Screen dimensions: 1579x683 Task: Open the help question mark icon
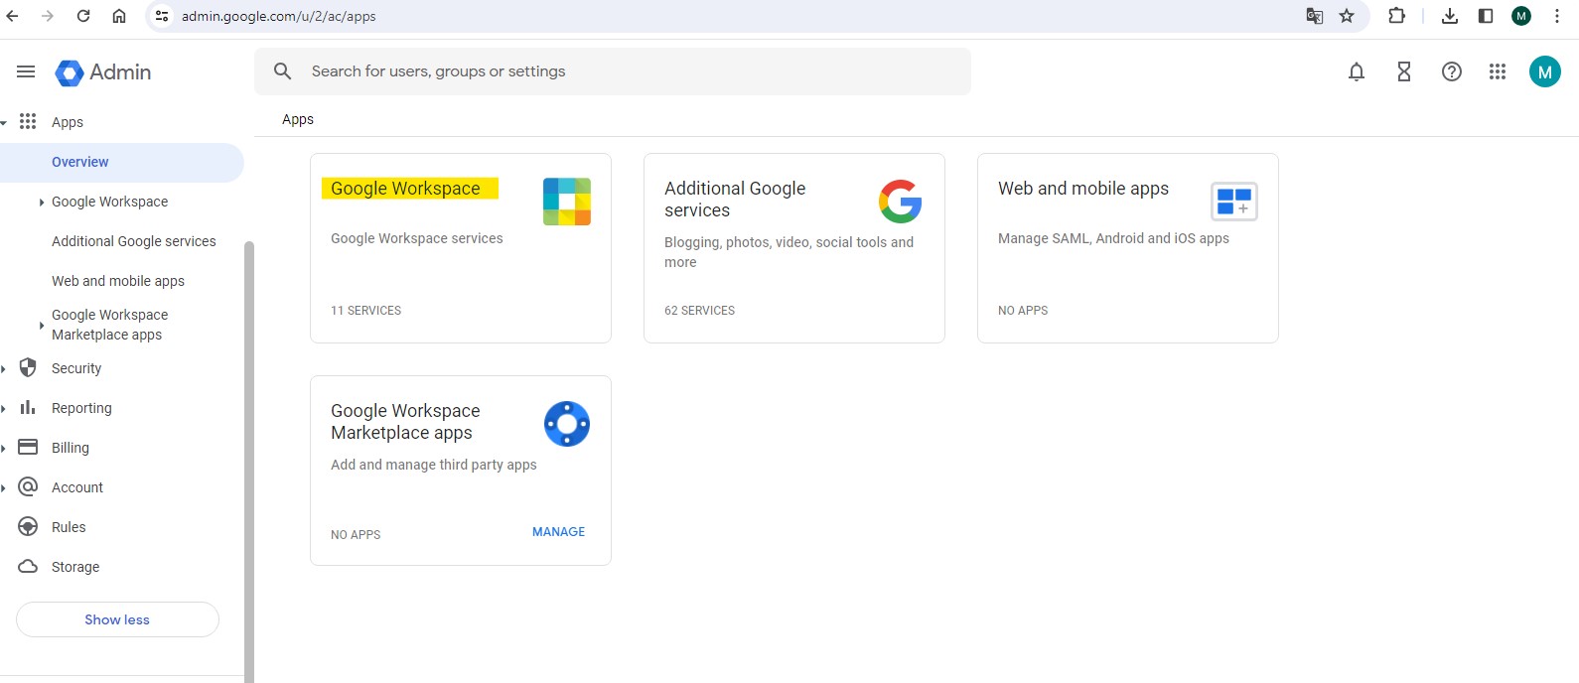[1452, 71]
